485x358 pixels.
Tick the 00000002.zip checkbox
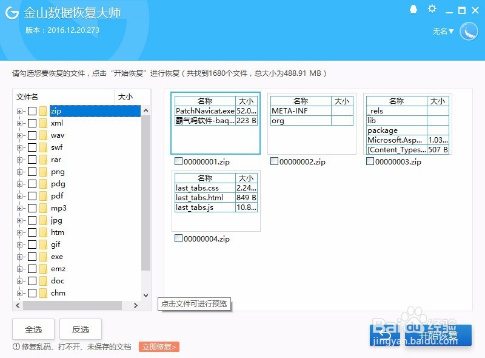click(274, 161)
